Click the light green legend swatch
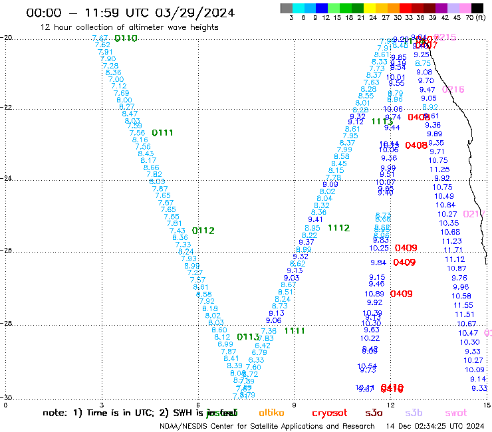 click(x=334, y=8)
